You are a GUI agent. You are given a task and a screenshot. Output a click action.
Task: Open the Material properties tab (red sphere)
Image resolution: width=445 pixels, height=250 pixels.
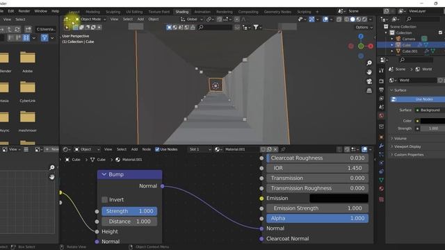tap(381, 188)
